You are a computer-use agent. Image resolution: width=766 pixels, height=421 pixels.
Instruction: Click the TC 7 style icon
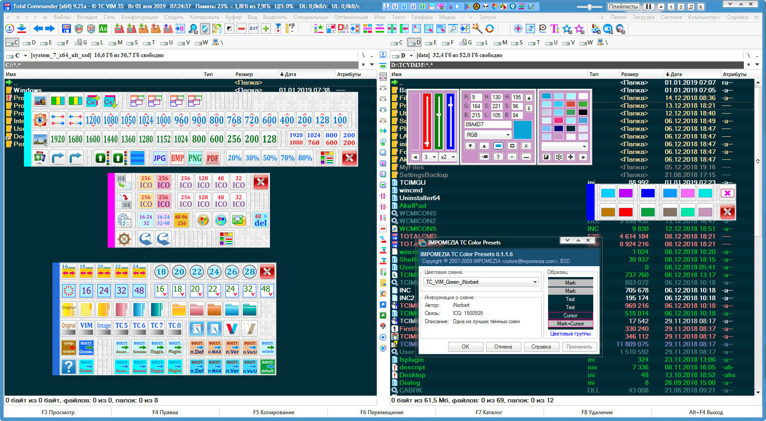tap(157, 328)
